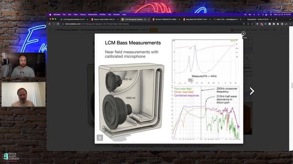This screenshot has width=293, height=164.
Task: Click the Combined response legend label
Action: 186,95
